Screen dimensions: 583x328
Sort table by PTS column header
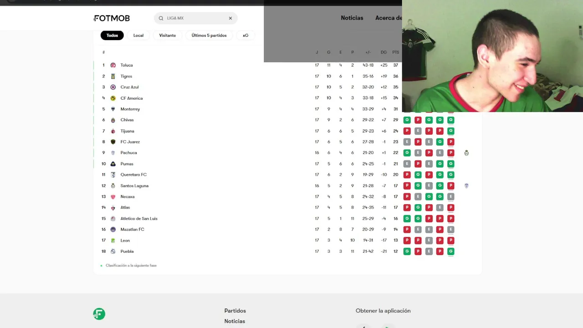click(395, 52)
